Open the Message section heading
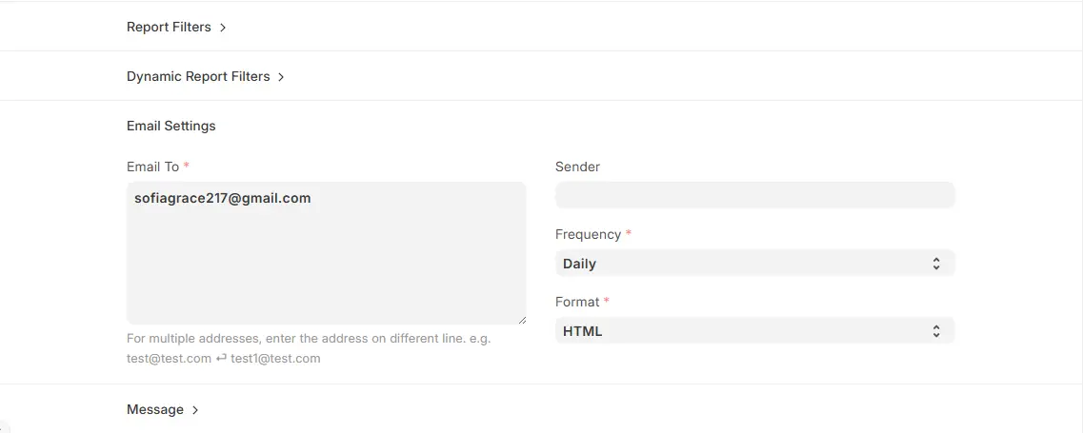The width and height of the screenshot is (1083, 433). (x=155, y=409)
